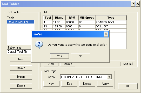Select Default Tool Tbl in Table list
This screenshot has width=141, height=93.
pos(21,22)
